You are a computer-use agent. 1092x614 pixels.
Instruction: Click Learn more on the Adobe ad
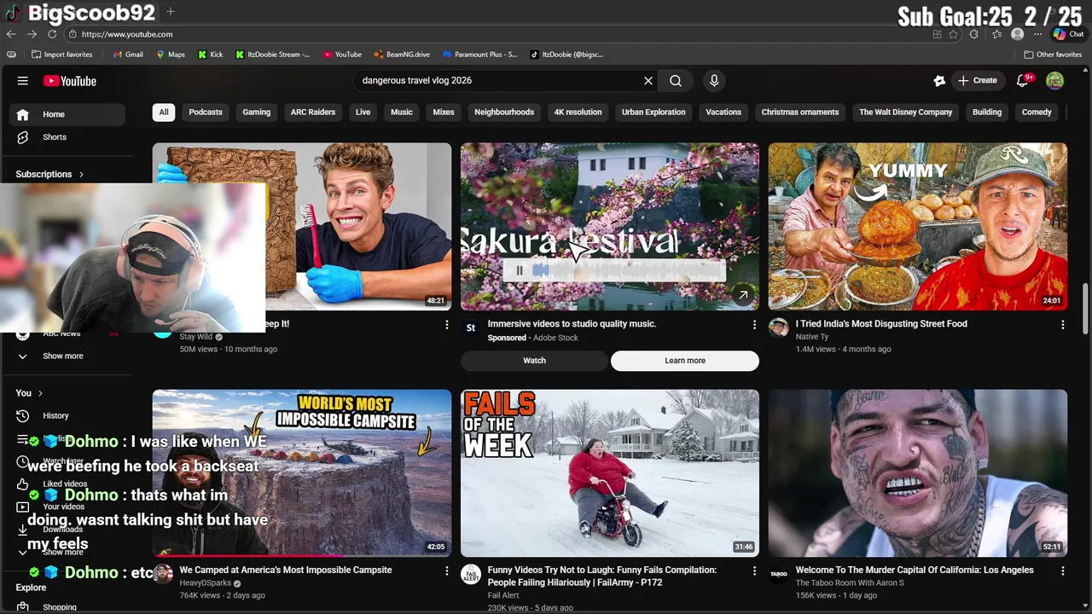(x=685, y=361)
